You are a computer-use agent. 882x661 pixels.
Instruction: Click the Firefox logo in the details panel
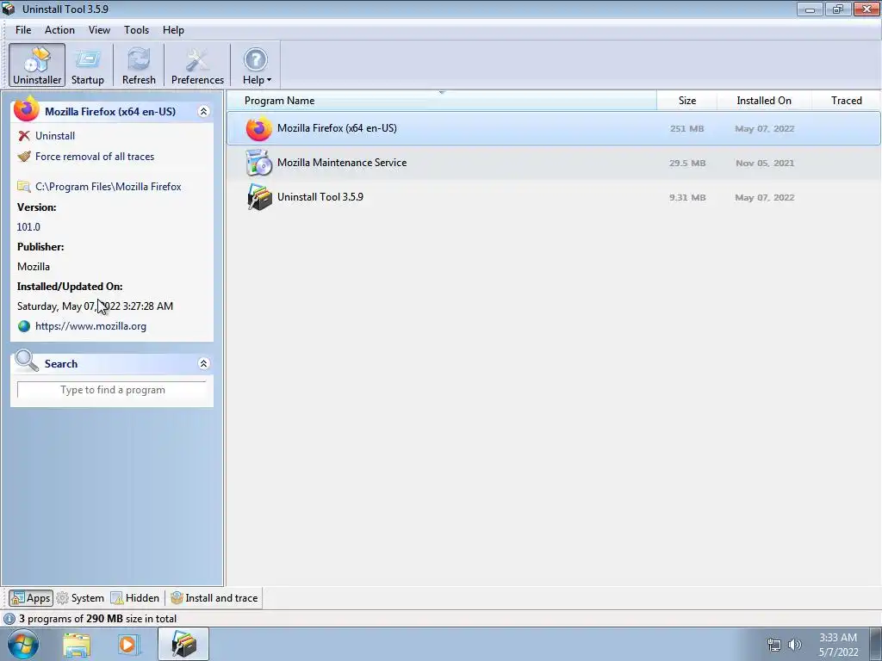tap(27, 109)
